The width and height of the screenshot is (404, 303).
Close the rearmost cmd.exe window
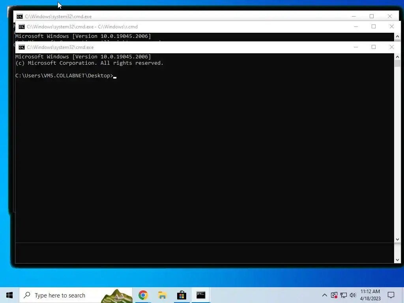click(x=389, y=16)
